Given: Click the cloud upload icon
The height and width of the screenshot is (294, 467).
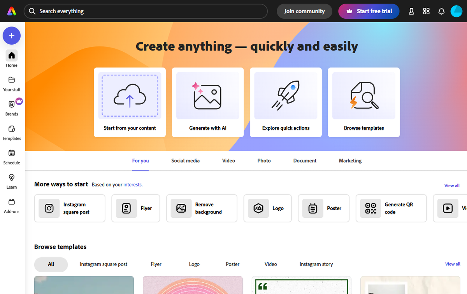Looking at the screenshot, I should 130,96.
